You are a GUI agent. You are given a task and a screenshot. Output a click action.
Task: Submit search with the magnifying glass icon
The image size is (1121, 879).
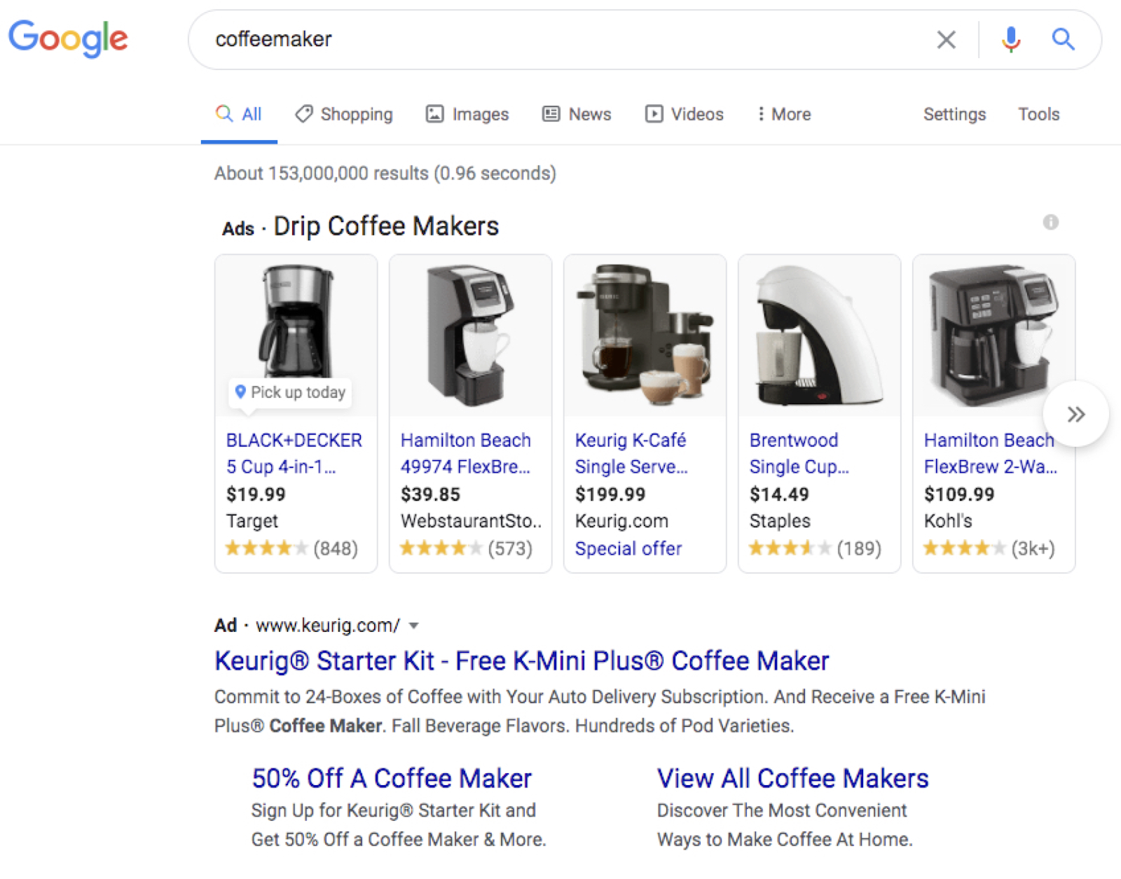pyautogui.click(x=1063, y=39)
